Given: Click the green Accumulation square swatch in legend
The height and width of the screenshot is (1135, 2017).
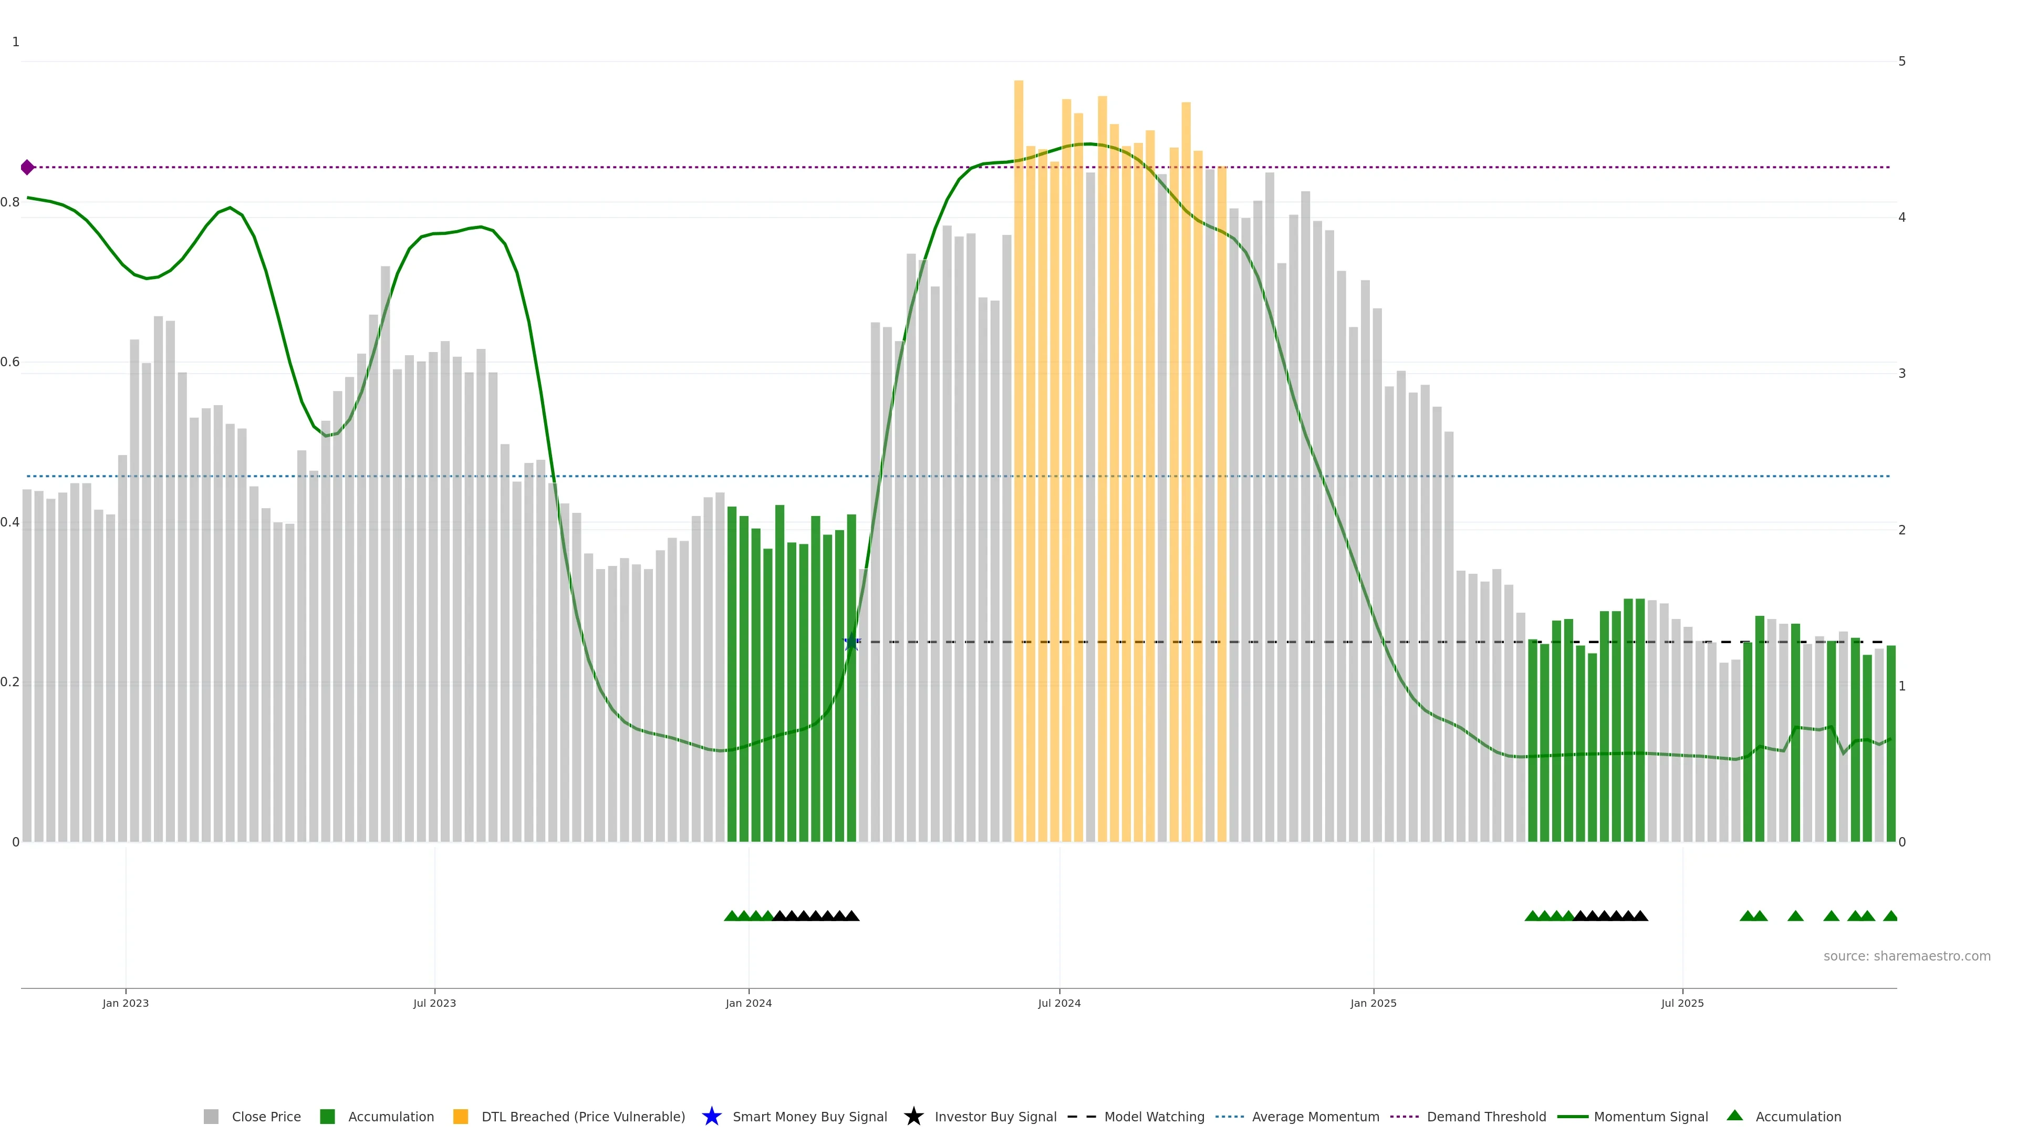Looking at the screenshot, I should 327,1116.
